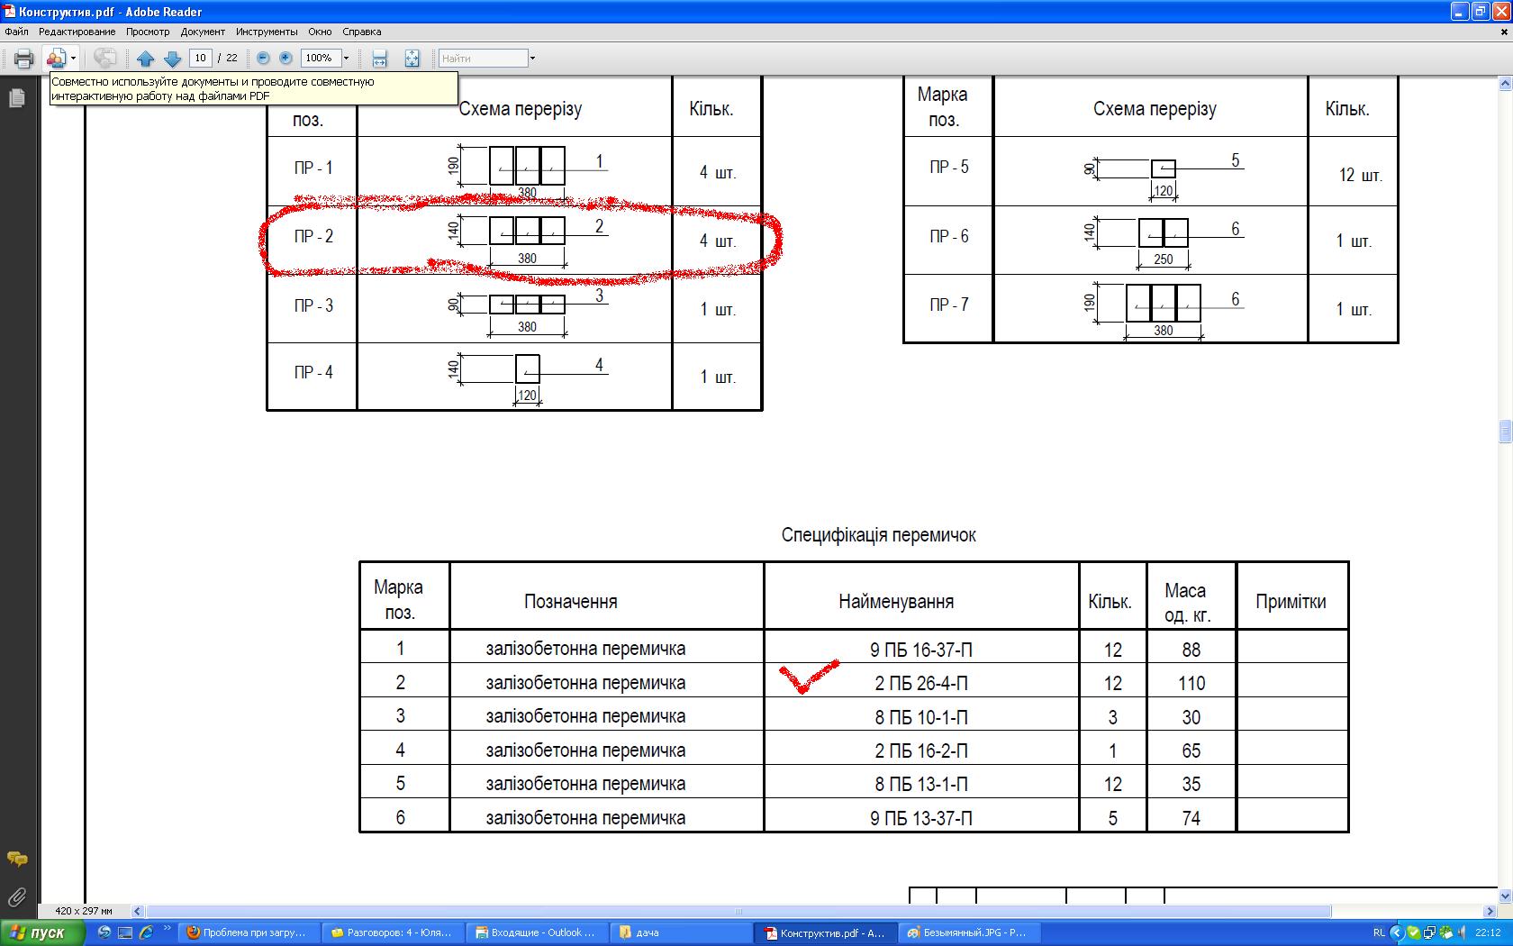1513x946 pixels.
Task: Open the Pages panel in sidebar
Action: pyautogui.click(x=16, y=98)
